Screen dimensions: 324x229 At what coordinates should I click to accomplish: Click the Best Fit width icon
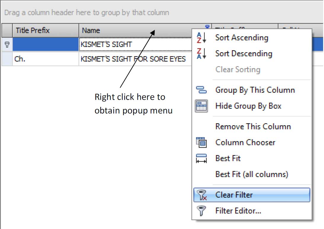point(201,158)
